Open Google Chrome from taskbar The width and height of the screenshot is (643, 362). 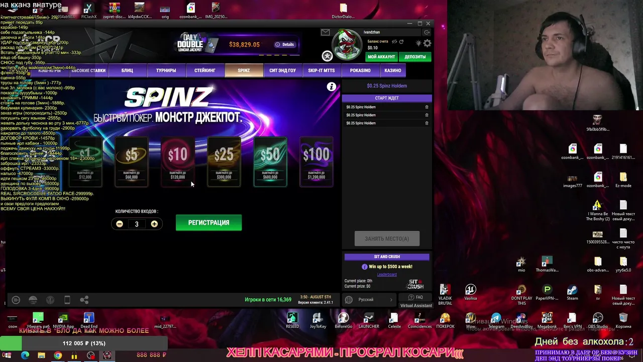(x=58, y=356)
